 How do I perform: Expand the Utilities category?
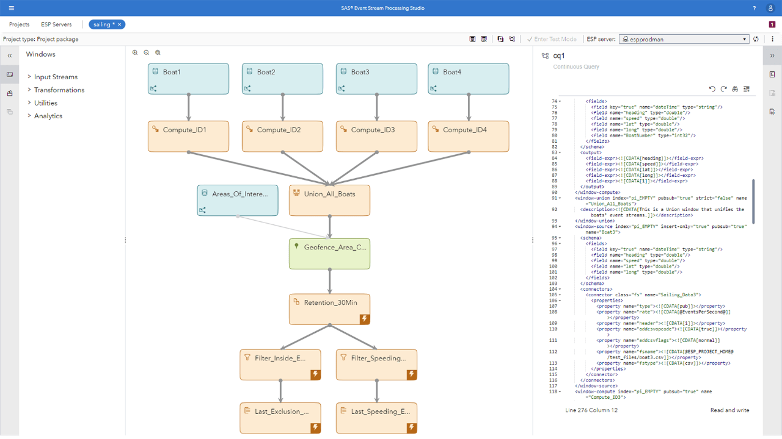(29, 102)
